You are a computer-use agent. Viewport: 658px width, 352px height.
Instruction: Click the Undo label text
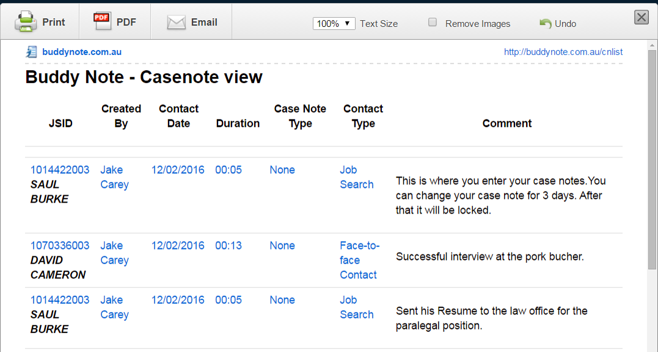point(565,23)
